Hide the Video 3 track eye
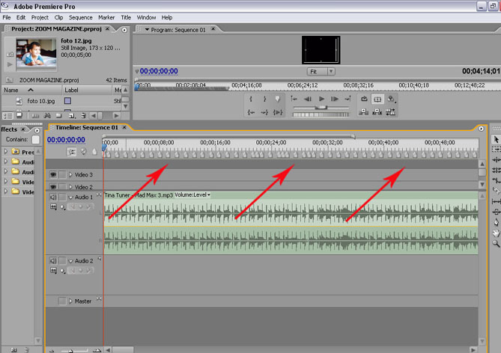501x353 pixels. point(53,174)
